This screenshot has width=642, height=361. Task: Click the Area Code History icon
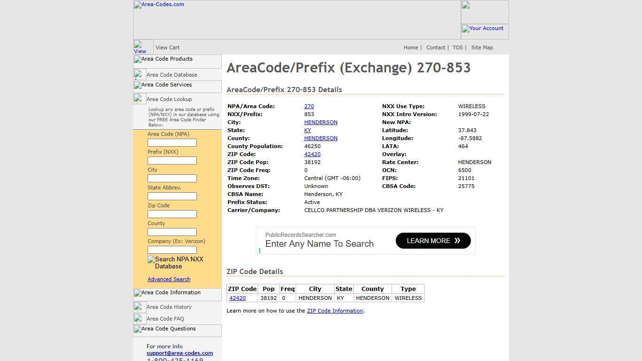[x=139, y=306]
